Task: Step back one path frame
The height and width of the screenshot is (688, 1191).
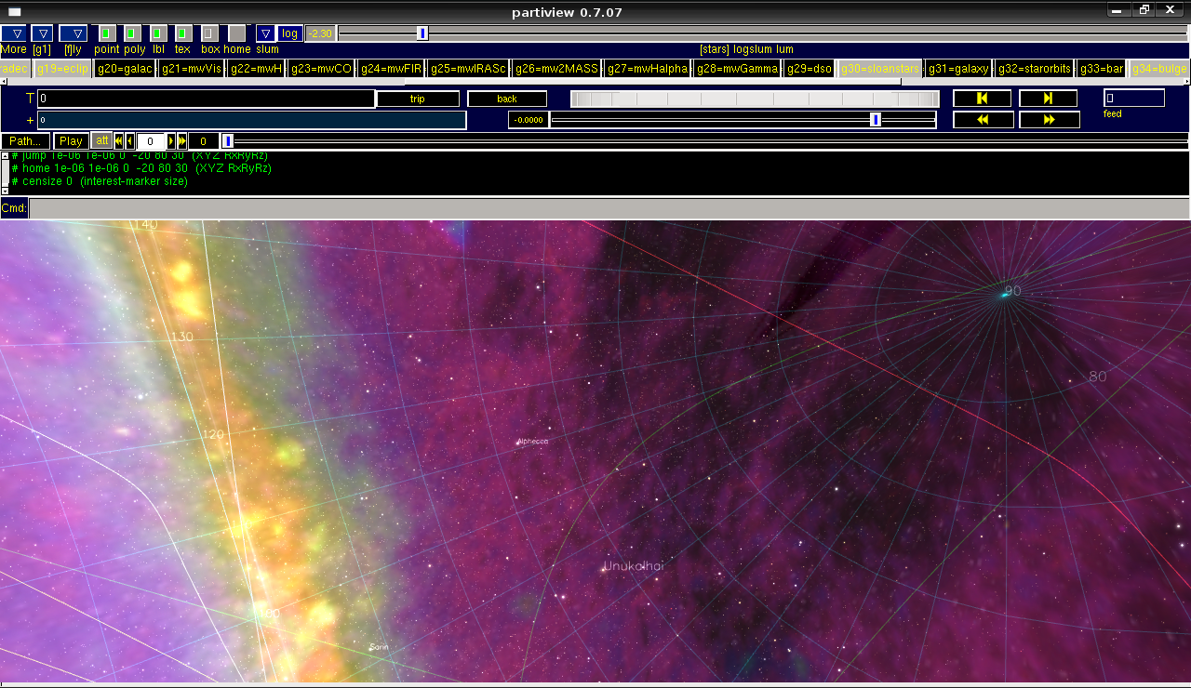Action: 130,141
